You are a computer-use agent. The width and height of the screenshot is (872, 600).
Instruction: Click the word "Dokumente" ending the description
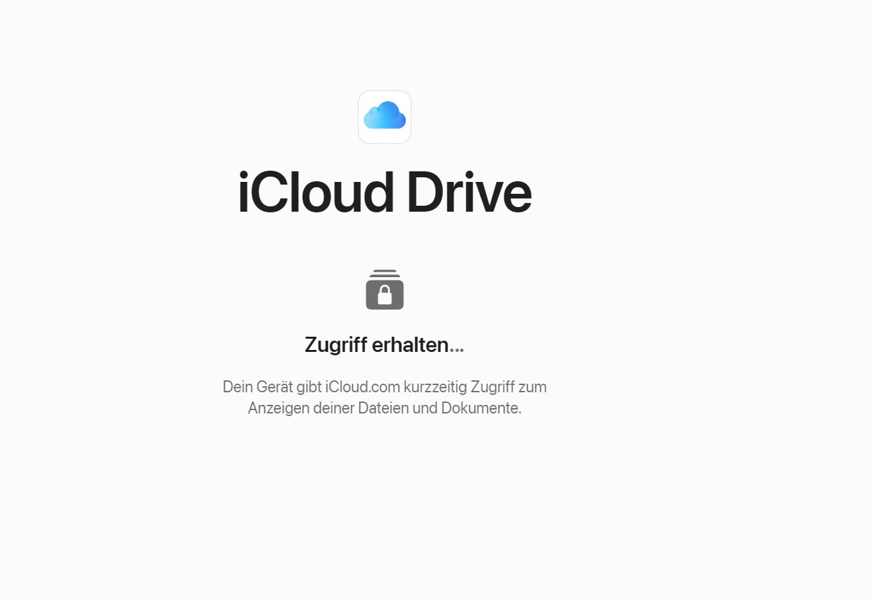tap(480, 408)
